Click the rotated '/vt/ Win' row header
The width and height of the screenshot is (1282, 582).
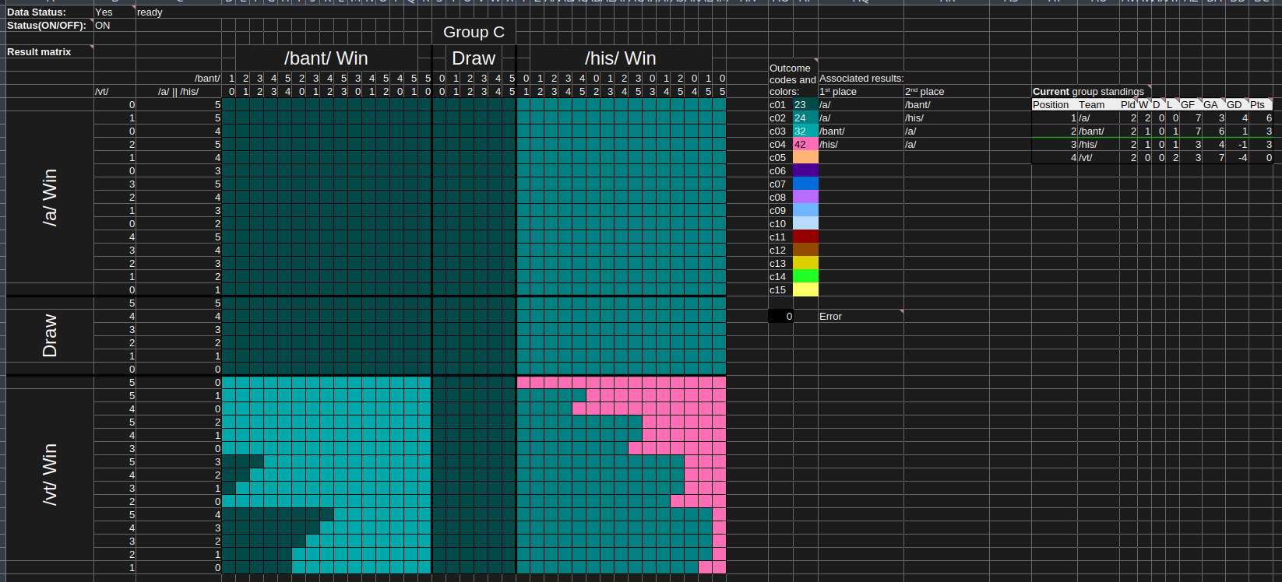(x=50, y=475)
